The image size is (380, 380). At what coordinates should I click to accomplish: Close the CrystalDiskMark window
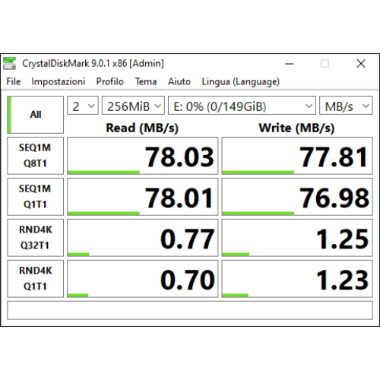click(x=361, y=63)
